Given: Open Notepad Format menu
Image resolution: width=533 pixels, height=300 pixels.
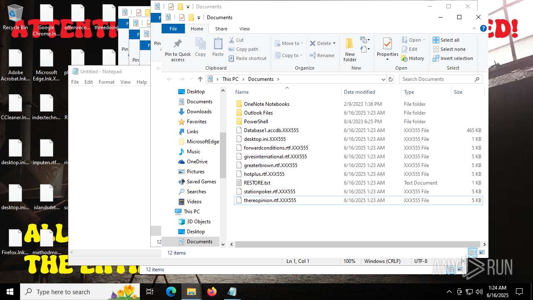Looking at the screenshot, I should click(x=107, y=82).
